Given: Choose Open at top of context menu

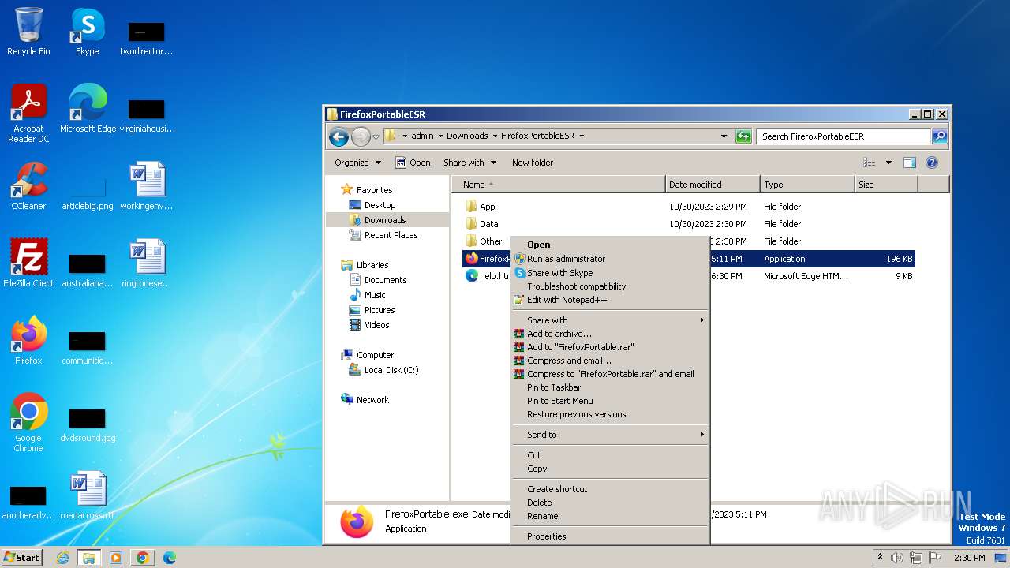Looking at the screenshot, I should 610,245.
